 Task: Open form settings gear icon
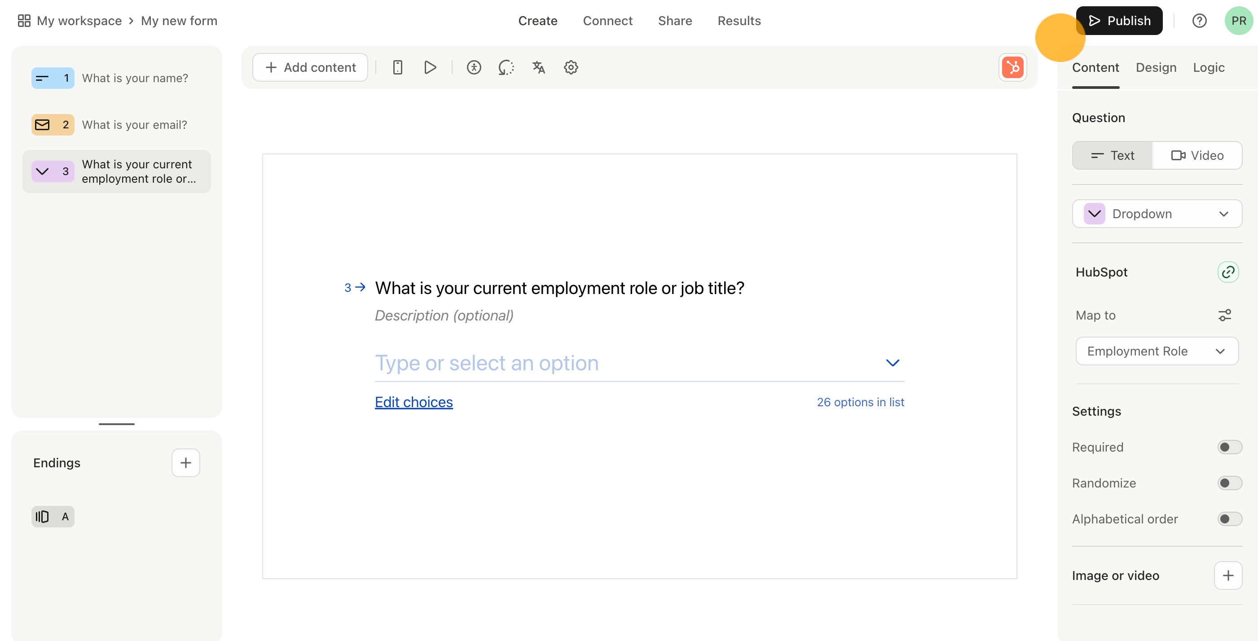click(571, 67)
